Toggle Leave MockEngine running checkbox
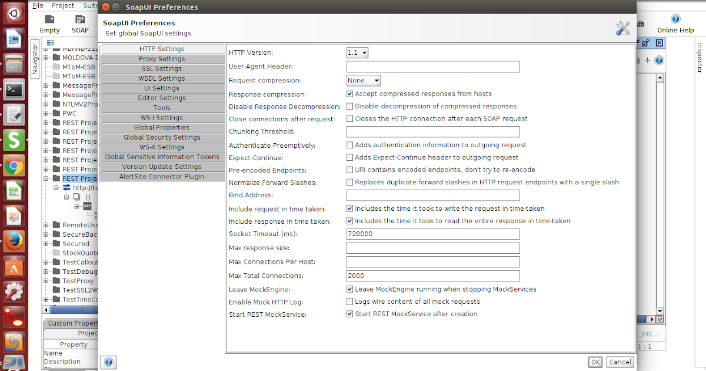The image size is (706, 371). [x=349, y=290]
